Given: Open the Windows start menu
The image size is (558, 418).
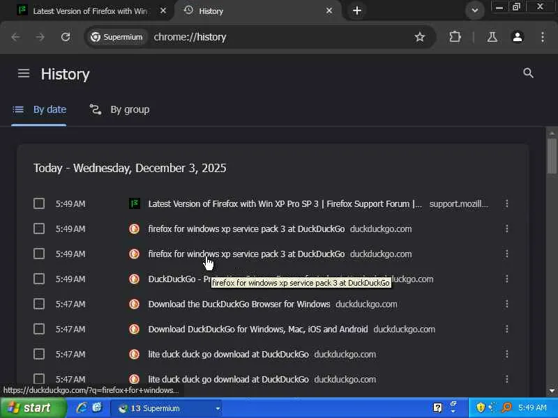Looking at the screenshot, I should 33,408.
